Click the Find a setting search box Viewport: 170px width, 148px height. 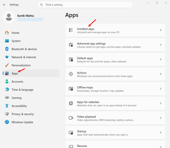point(85,5)
